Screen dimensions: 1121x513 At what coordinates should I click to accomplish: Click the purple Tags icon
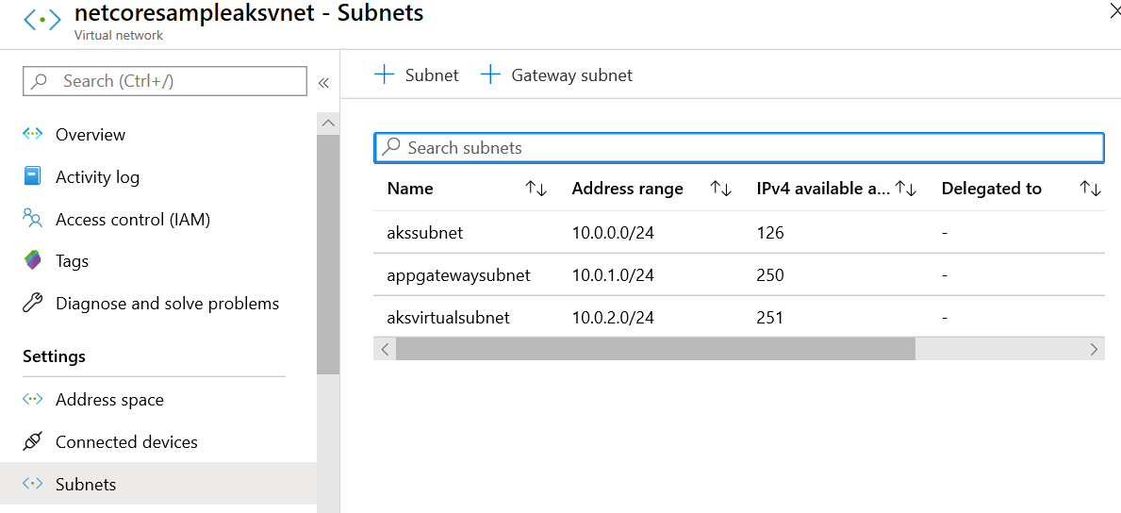tap(33, 261)
